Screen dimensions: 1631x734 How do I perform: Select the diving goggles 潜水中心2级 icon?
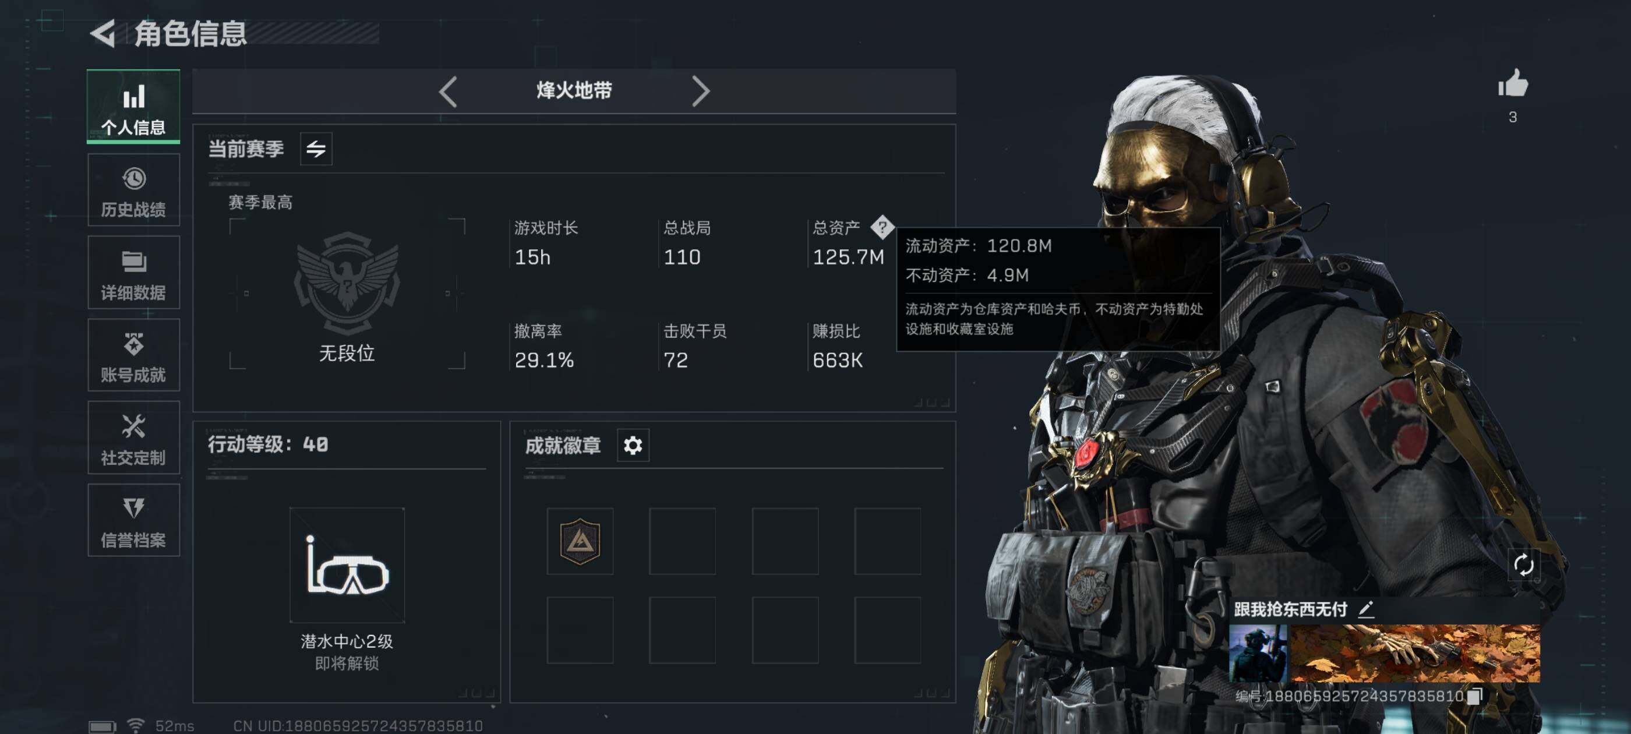pos(347,565)
